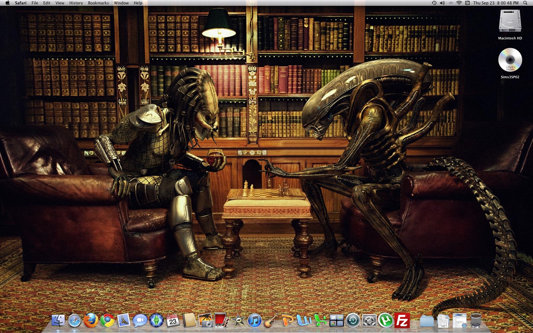
Task: Open Time Machine dock icon
Action: [x=353, y=321]
